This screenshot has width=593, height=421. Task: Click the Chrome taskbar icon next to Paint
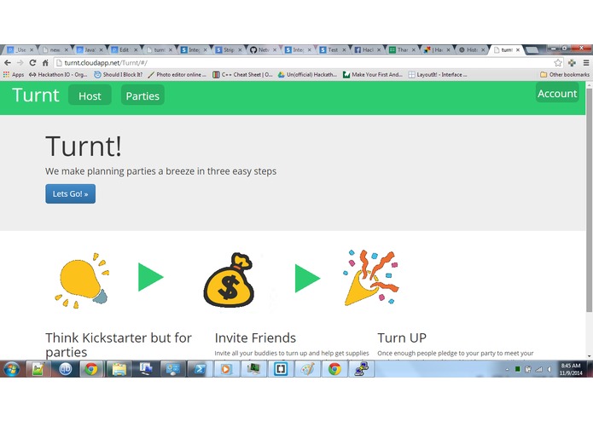[x=334, y=369]
